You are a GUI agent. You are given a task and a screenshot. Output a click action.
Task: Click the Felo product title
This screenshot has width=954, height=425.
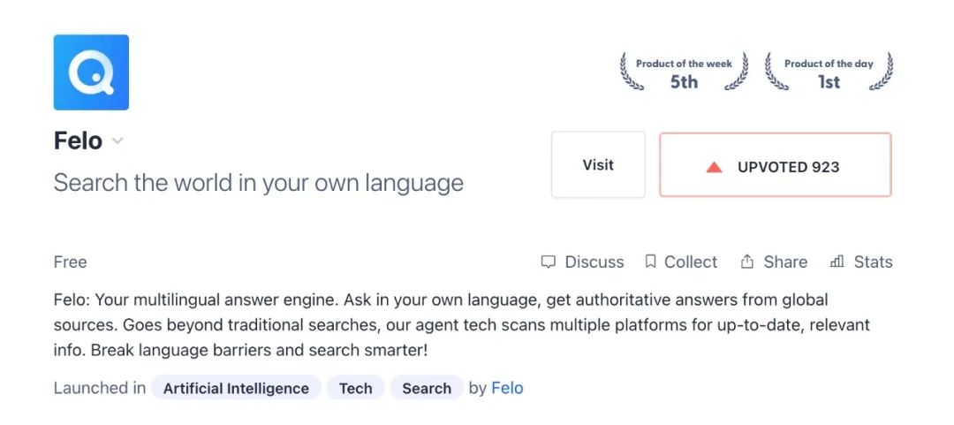pos(78,140)
